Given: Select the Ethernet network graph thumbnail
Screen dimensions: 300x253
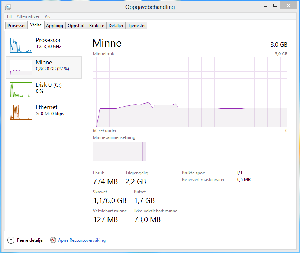Looking at the screenshot, I should click(x=21, y=112).
